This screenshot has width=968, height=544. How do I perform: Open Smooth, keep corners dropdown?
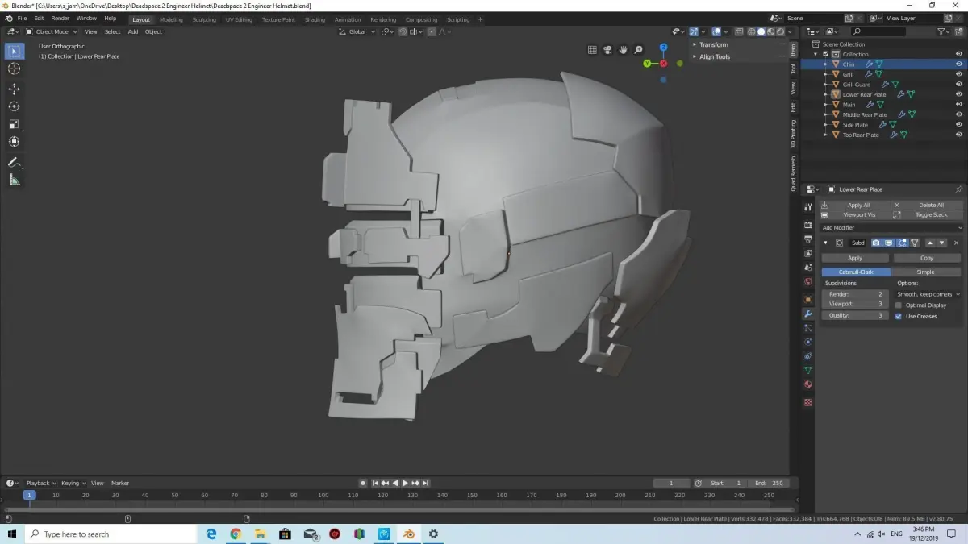pos(928,294)
